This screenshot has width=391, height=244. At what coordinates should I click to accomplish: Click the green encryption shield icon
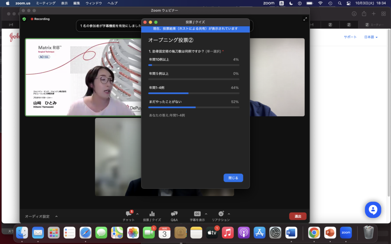(24, 19)
